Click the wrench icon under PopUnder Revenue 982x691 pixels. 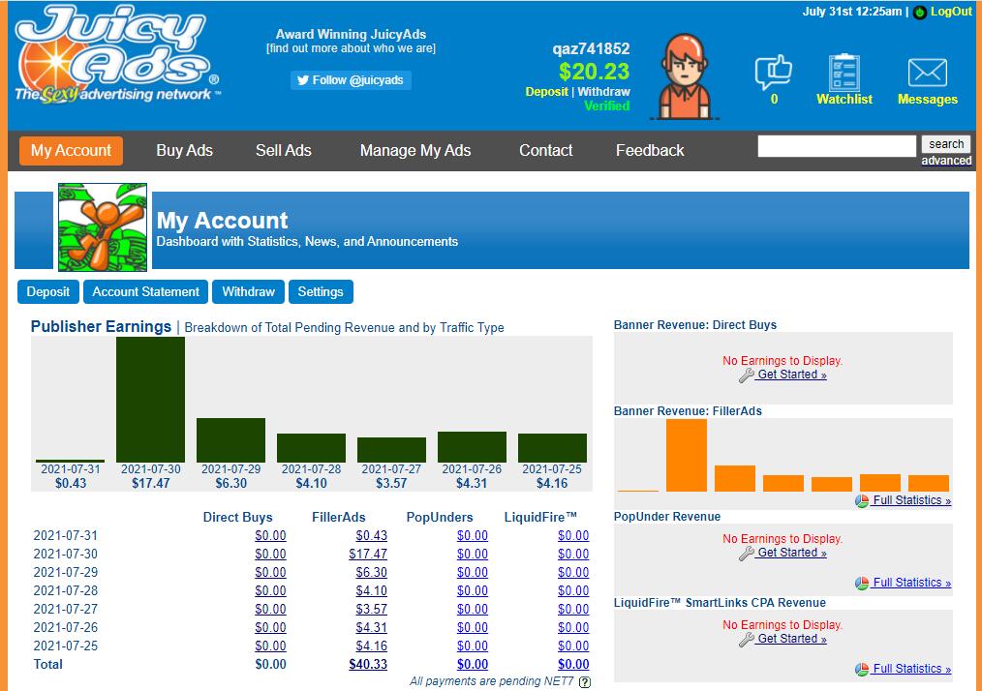(746, 554)
